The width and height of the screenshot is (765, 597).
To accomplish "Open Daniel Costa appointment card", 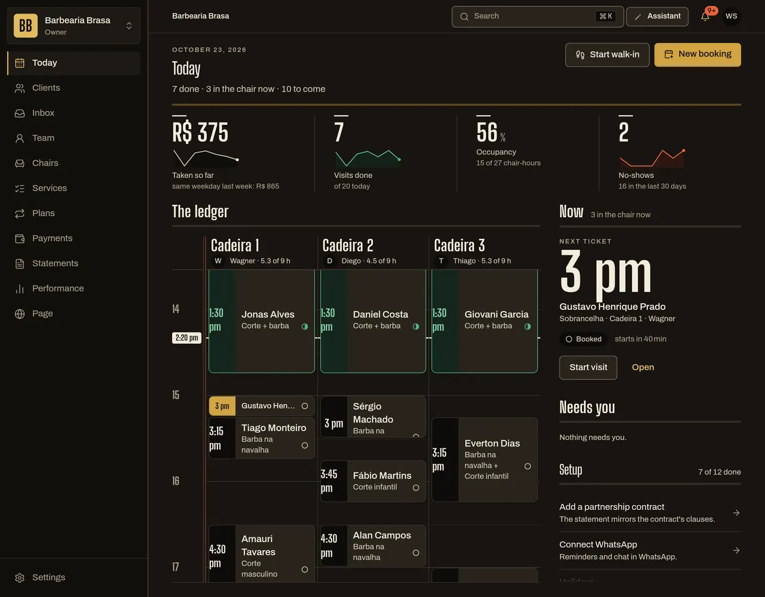I will [373, 321].
